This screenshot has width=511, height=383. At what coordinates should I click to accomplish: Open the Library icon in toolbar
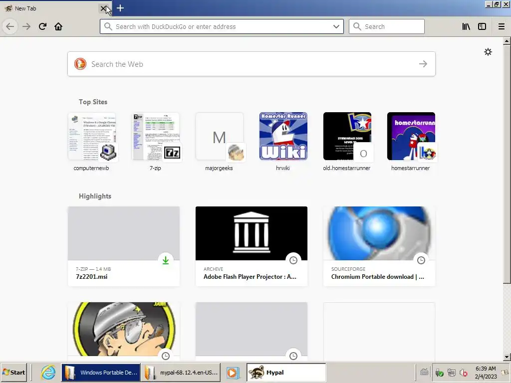coord(466,26)
